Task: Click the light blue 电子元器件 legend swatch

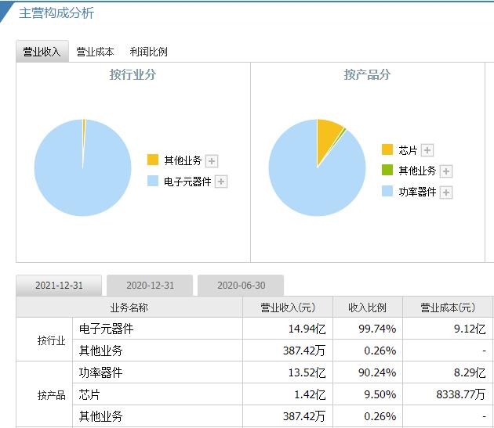Action: [153, 181]
